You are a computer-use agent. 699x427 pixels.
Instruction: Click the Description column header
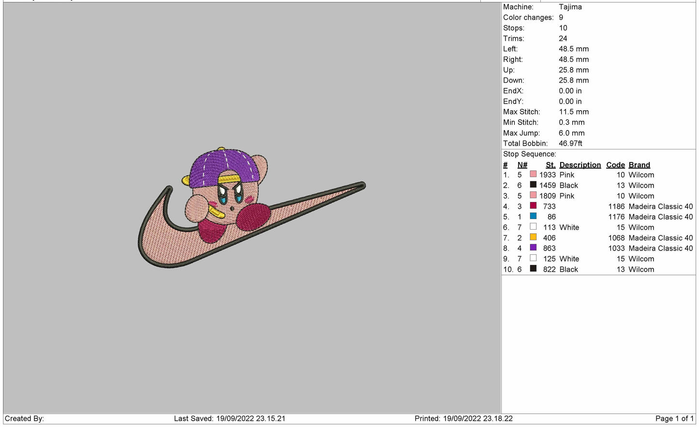click(x=580, y=165)
